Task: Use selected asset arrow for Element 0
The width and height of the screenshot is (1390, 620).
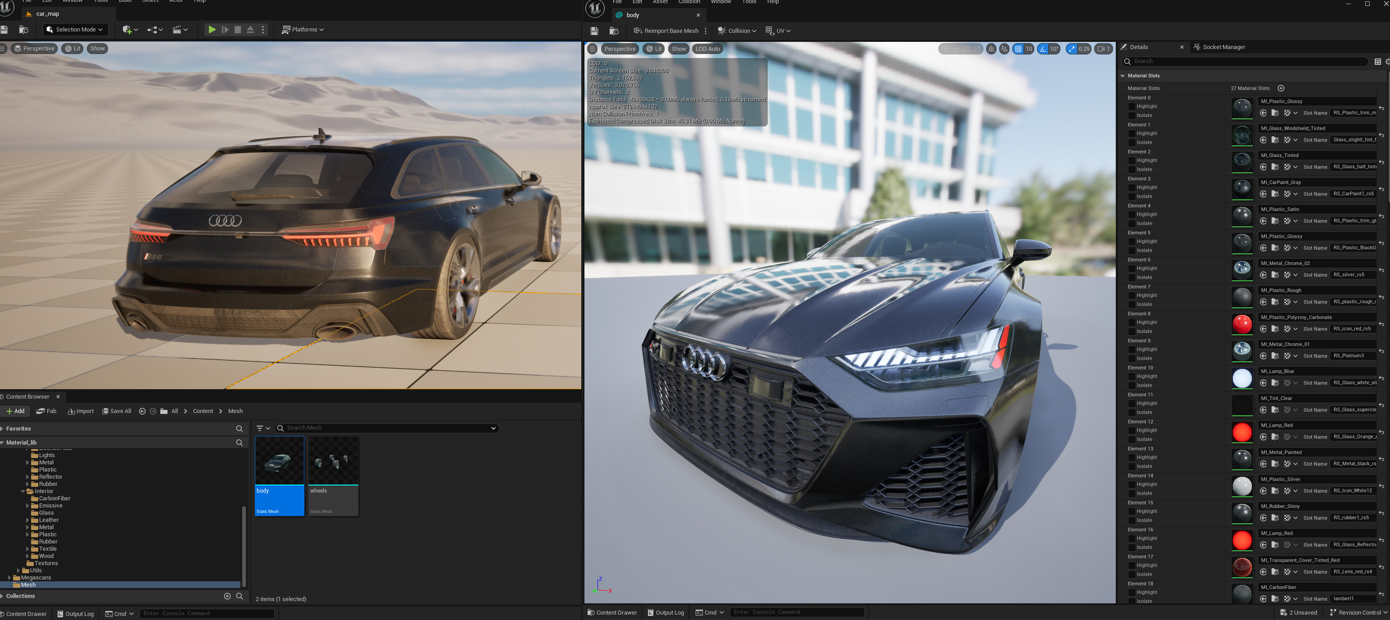Action: point(1263,113)
